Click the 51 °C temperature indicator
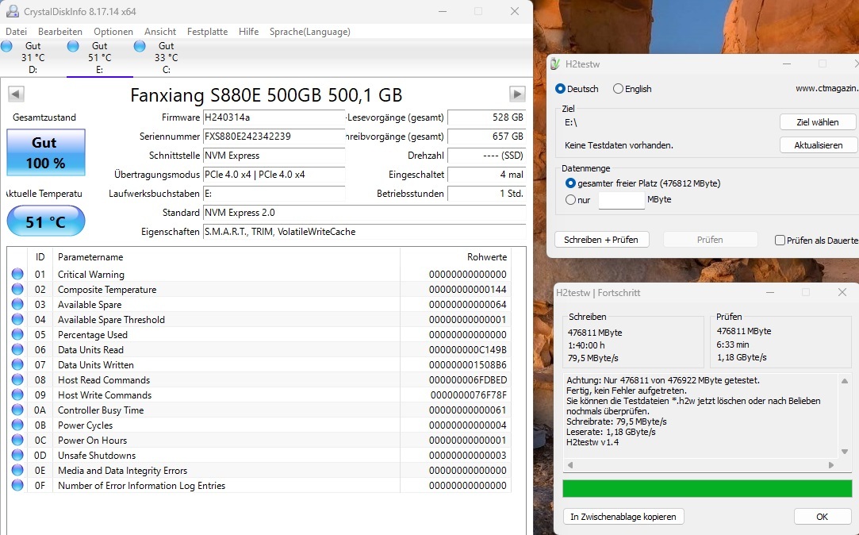Screen dimensions: 859x535 46,221
